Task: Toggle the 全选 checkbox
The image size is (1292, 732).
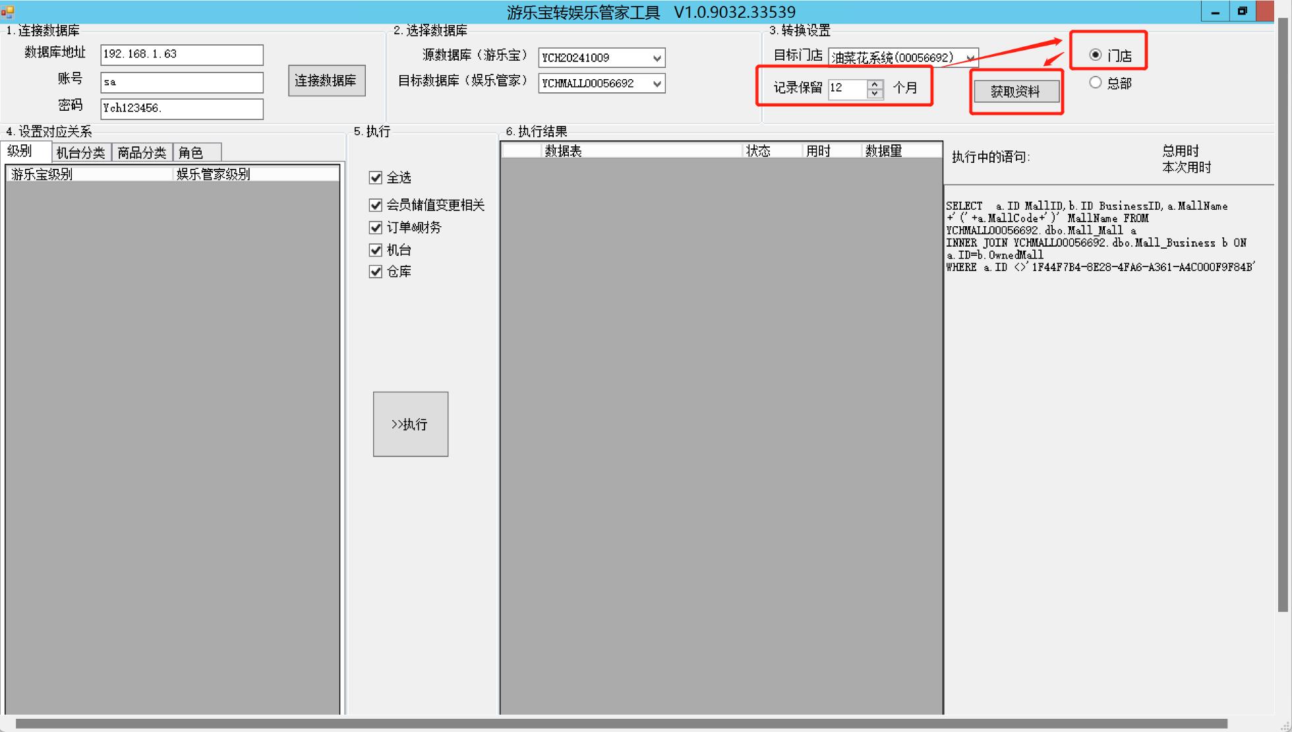Action: (x=376, y=177)
